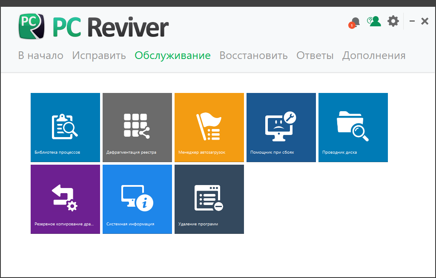Open the Дефрагментация реестра tile
The width and height of the screenshot is (436, 278).
(x=138, y=127)
